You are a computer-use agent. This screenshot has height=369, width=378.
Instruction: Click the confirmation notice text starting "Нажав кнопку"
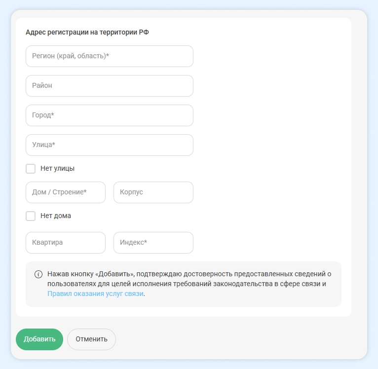click(189, 284)
